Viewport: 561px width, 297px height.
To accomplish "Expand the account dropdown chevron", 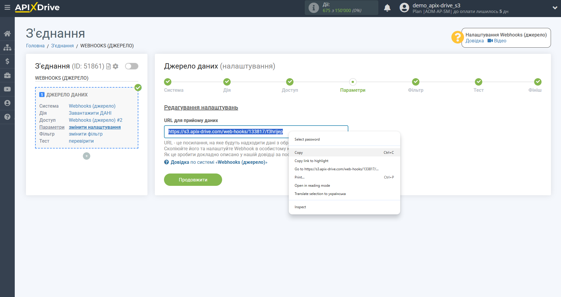I will [555, 8].
